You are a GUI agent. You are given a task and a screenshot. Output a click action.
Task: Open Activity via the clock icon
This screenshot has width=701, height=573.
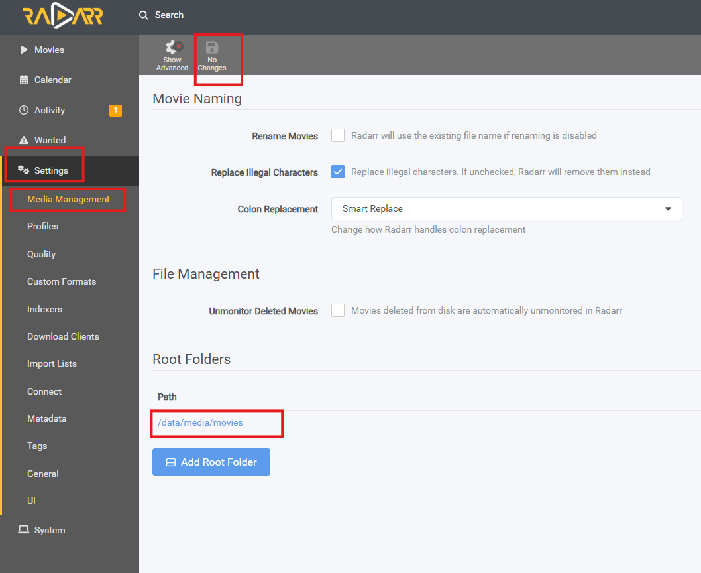click(24, 110)
